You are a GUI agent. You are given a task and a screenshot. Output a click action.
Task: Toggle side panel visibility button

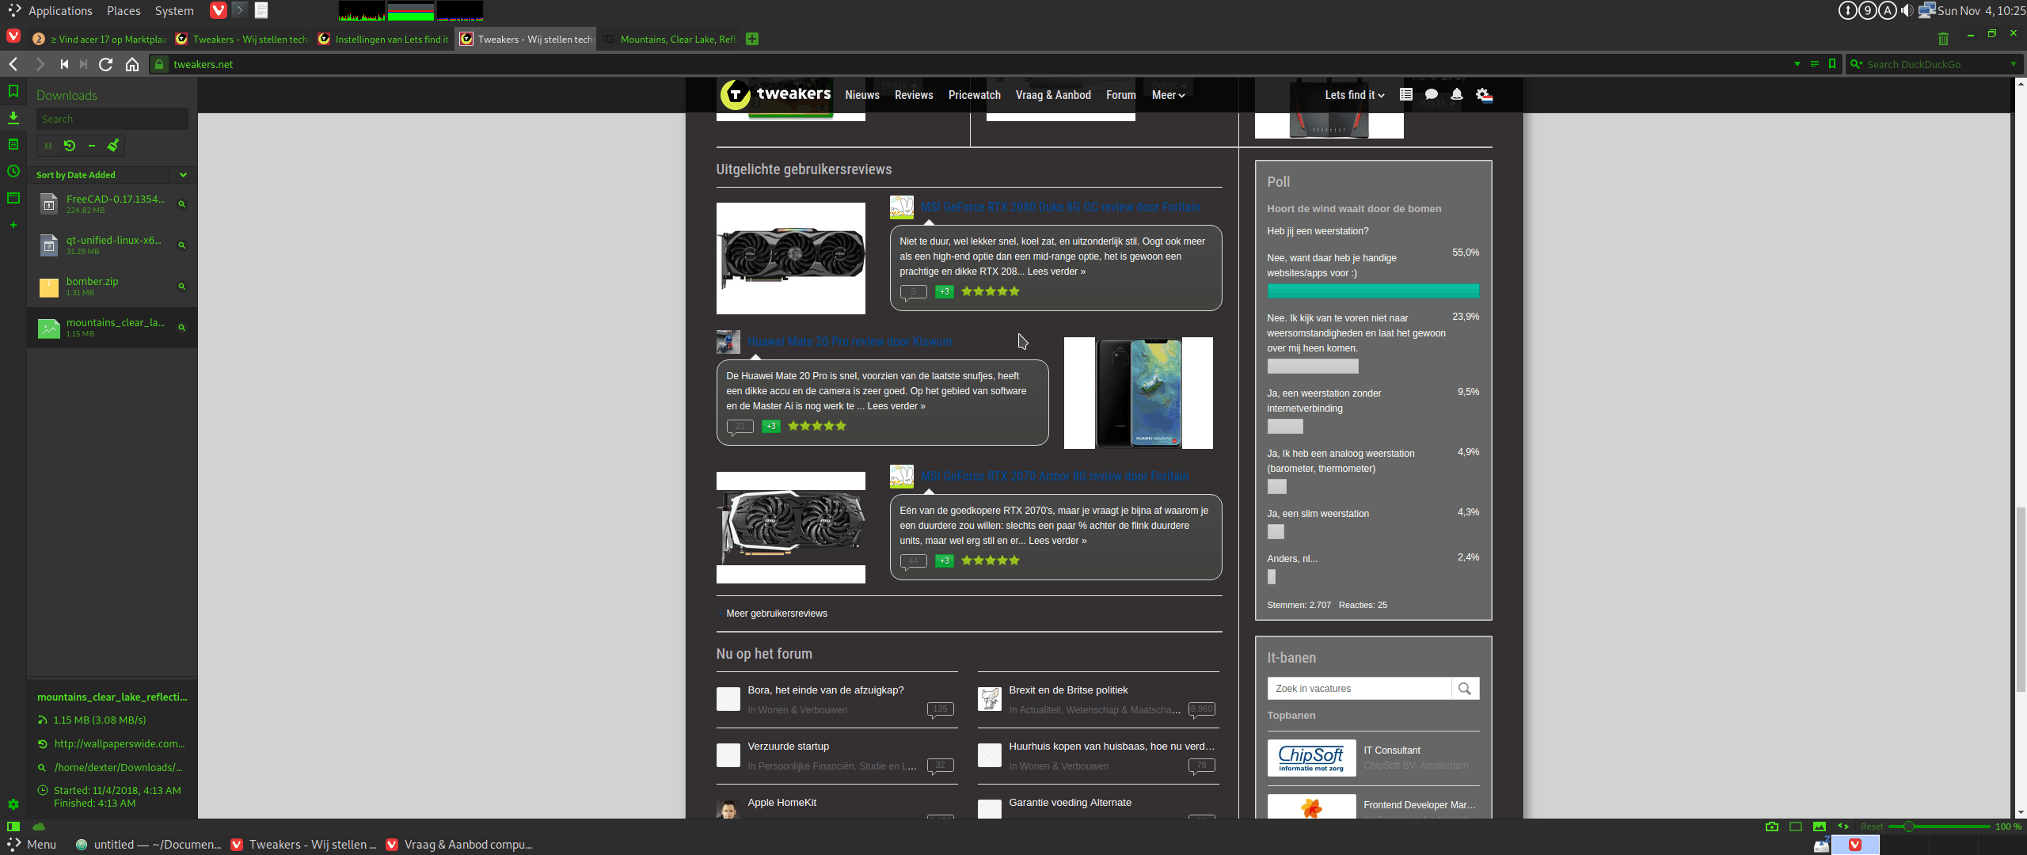(x=13, y=826)
